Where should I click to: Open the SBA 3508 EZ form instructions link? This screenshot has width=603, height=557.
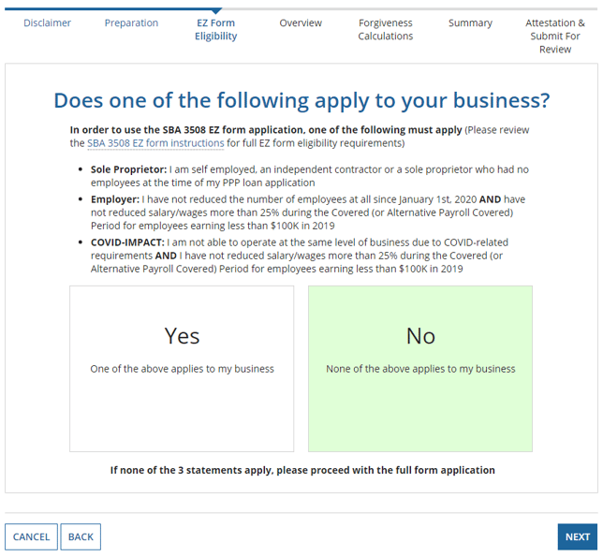pos(155,143)
